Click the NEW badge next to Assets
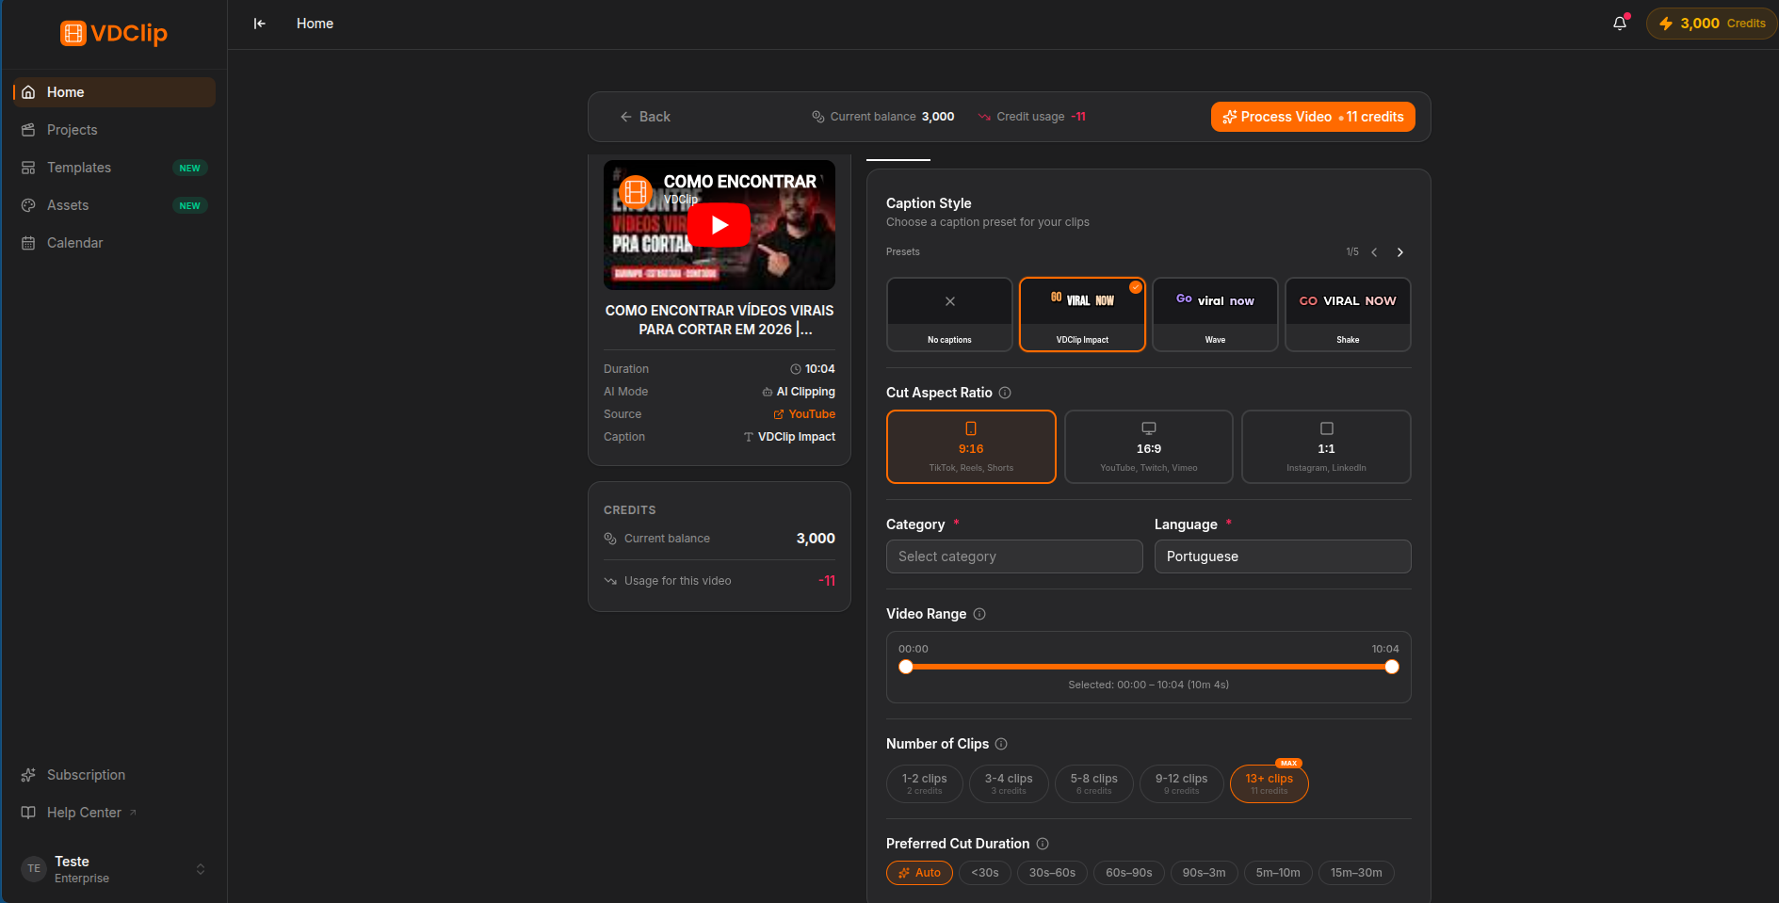 [190, 205]
